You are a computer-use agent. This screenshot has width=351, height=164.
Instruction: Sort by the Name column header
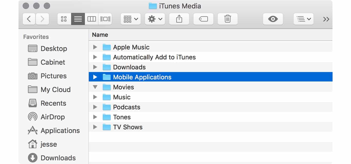(x=100, y=35)
